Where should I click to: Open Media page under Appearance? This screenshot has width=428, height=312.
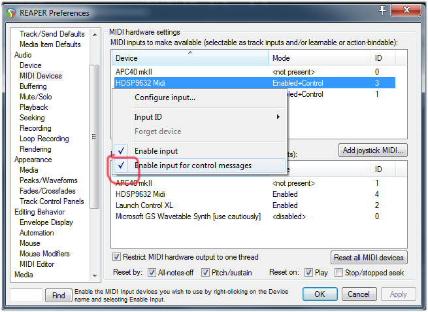29,170
